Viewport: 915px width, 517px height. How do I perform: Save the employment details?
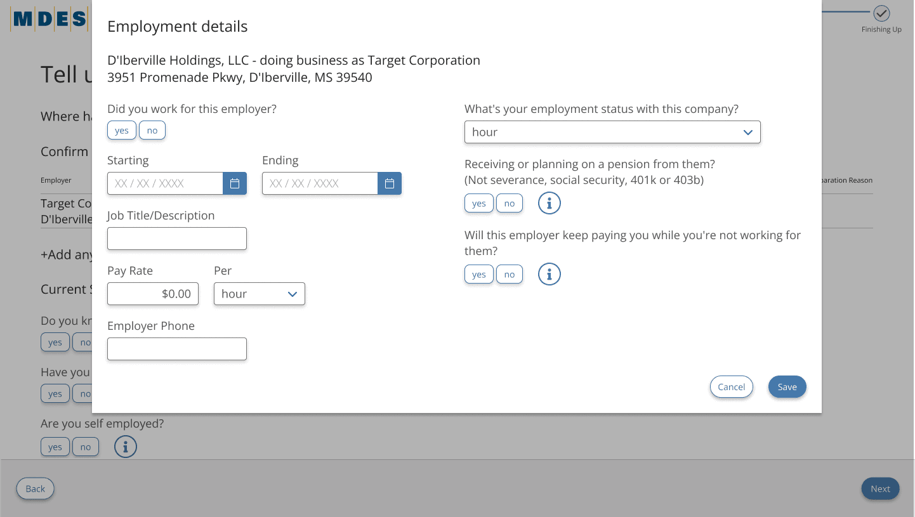(787, 387)
